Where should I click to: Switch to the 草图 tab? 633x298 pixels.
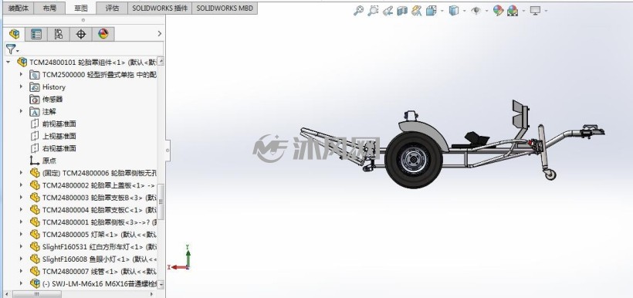point(81,8)
